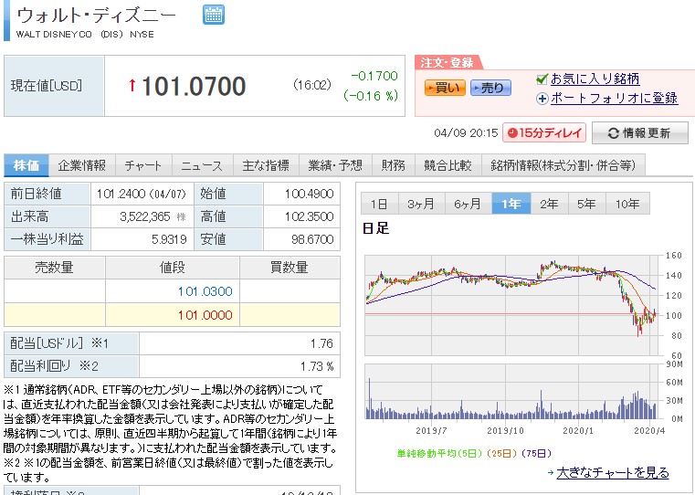Click the 注文・登録 panel header
The height and width of the screenshot is (495, 695).
click(x=447, y=62)
